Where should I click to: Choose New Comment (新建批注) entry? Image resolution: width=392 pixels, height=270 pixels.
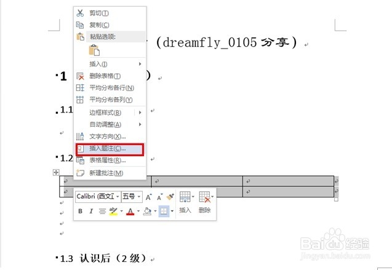[110, 173]
